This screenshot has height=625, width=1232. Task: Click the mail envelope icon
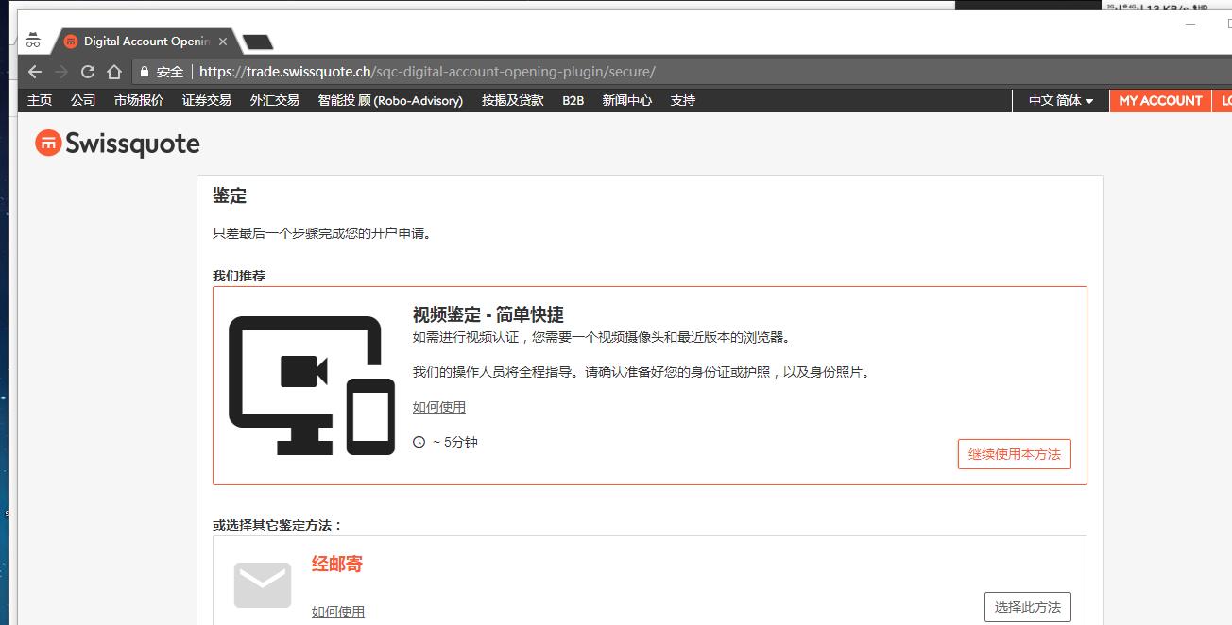tap(263, 584)
